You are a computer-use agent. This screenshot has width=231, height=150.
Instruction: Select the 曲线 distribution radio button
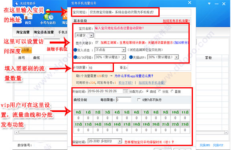147,91
